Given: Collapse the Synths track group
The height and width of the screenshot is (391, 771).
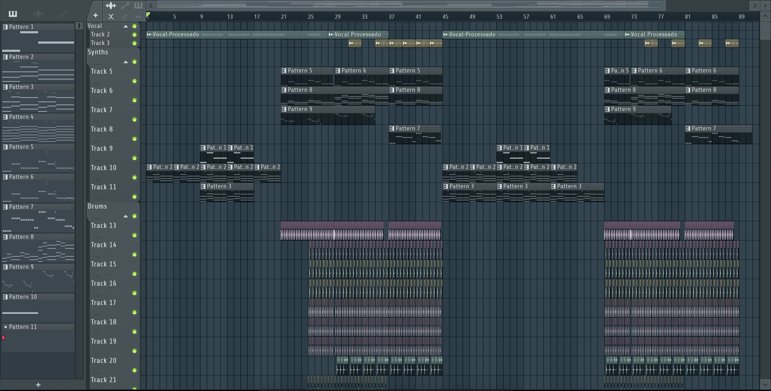Looking at the screenshot, I should 126,62.
